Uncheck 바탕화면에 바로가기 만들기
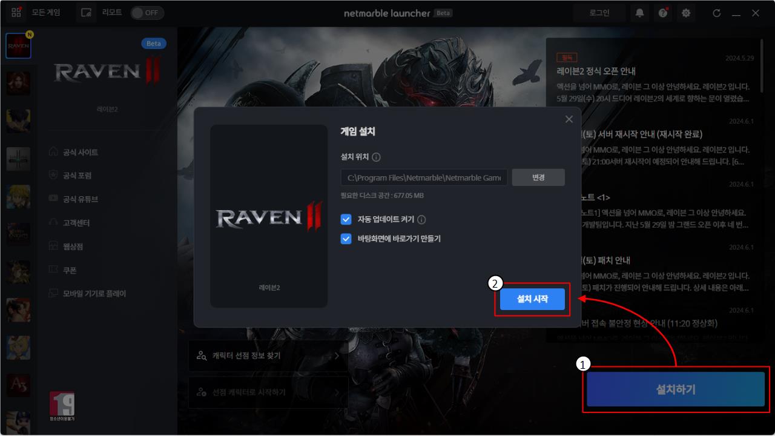775x436 pixels. pos(346,239)
